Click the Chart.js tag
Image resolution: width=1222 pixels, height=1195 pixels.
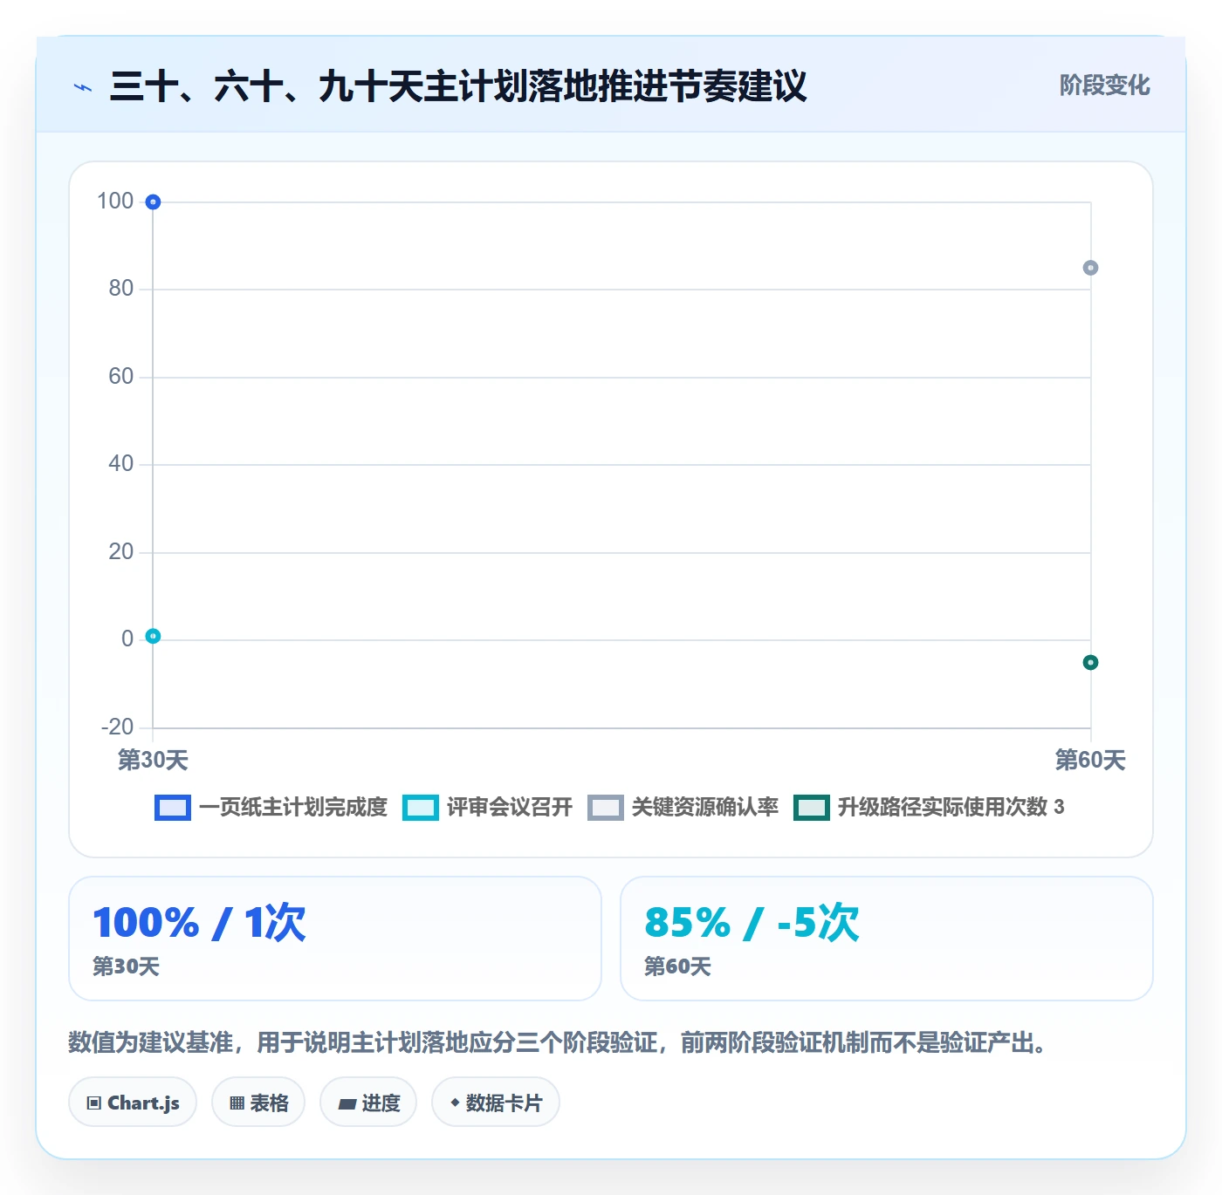point(133,1103)
